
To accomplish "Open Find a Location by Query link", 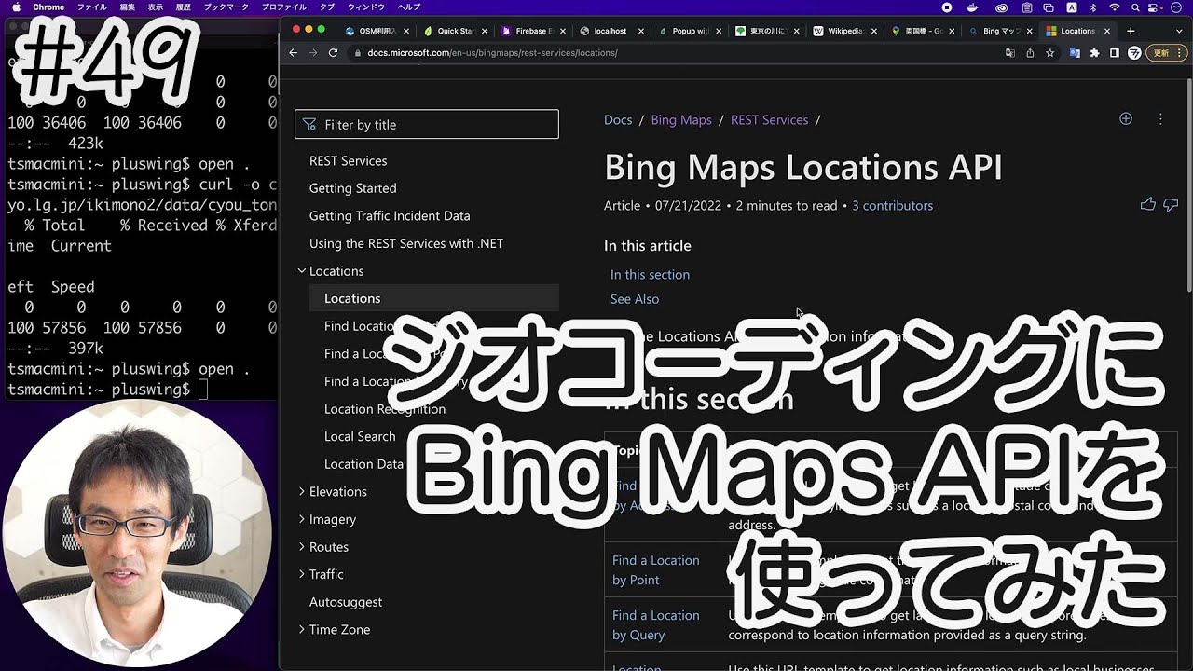I will (x=655, y=624).
